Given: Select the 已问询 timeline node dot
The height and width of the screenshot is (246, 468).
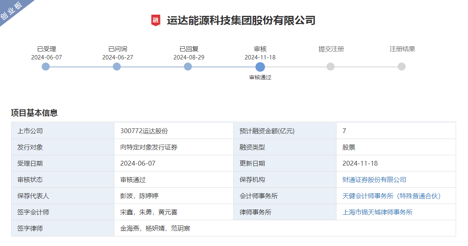Looking at the screenshot, I should (117, 67).
